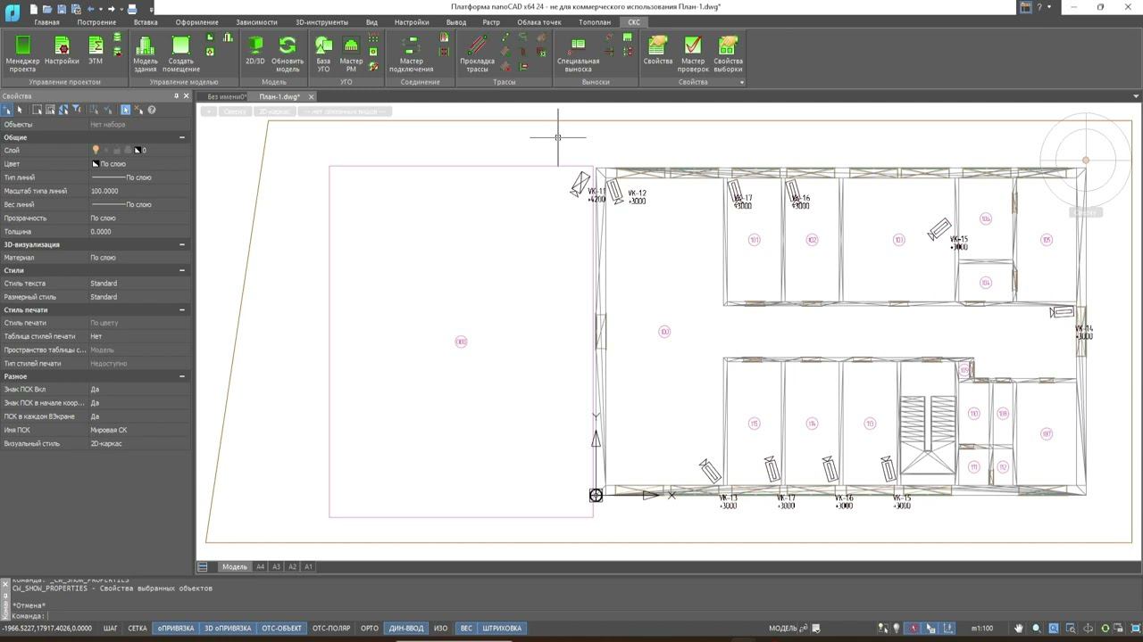1143x642 pixels.
Task: Click the save icon in quick access toolbar
Action: [x=62, y=8]
